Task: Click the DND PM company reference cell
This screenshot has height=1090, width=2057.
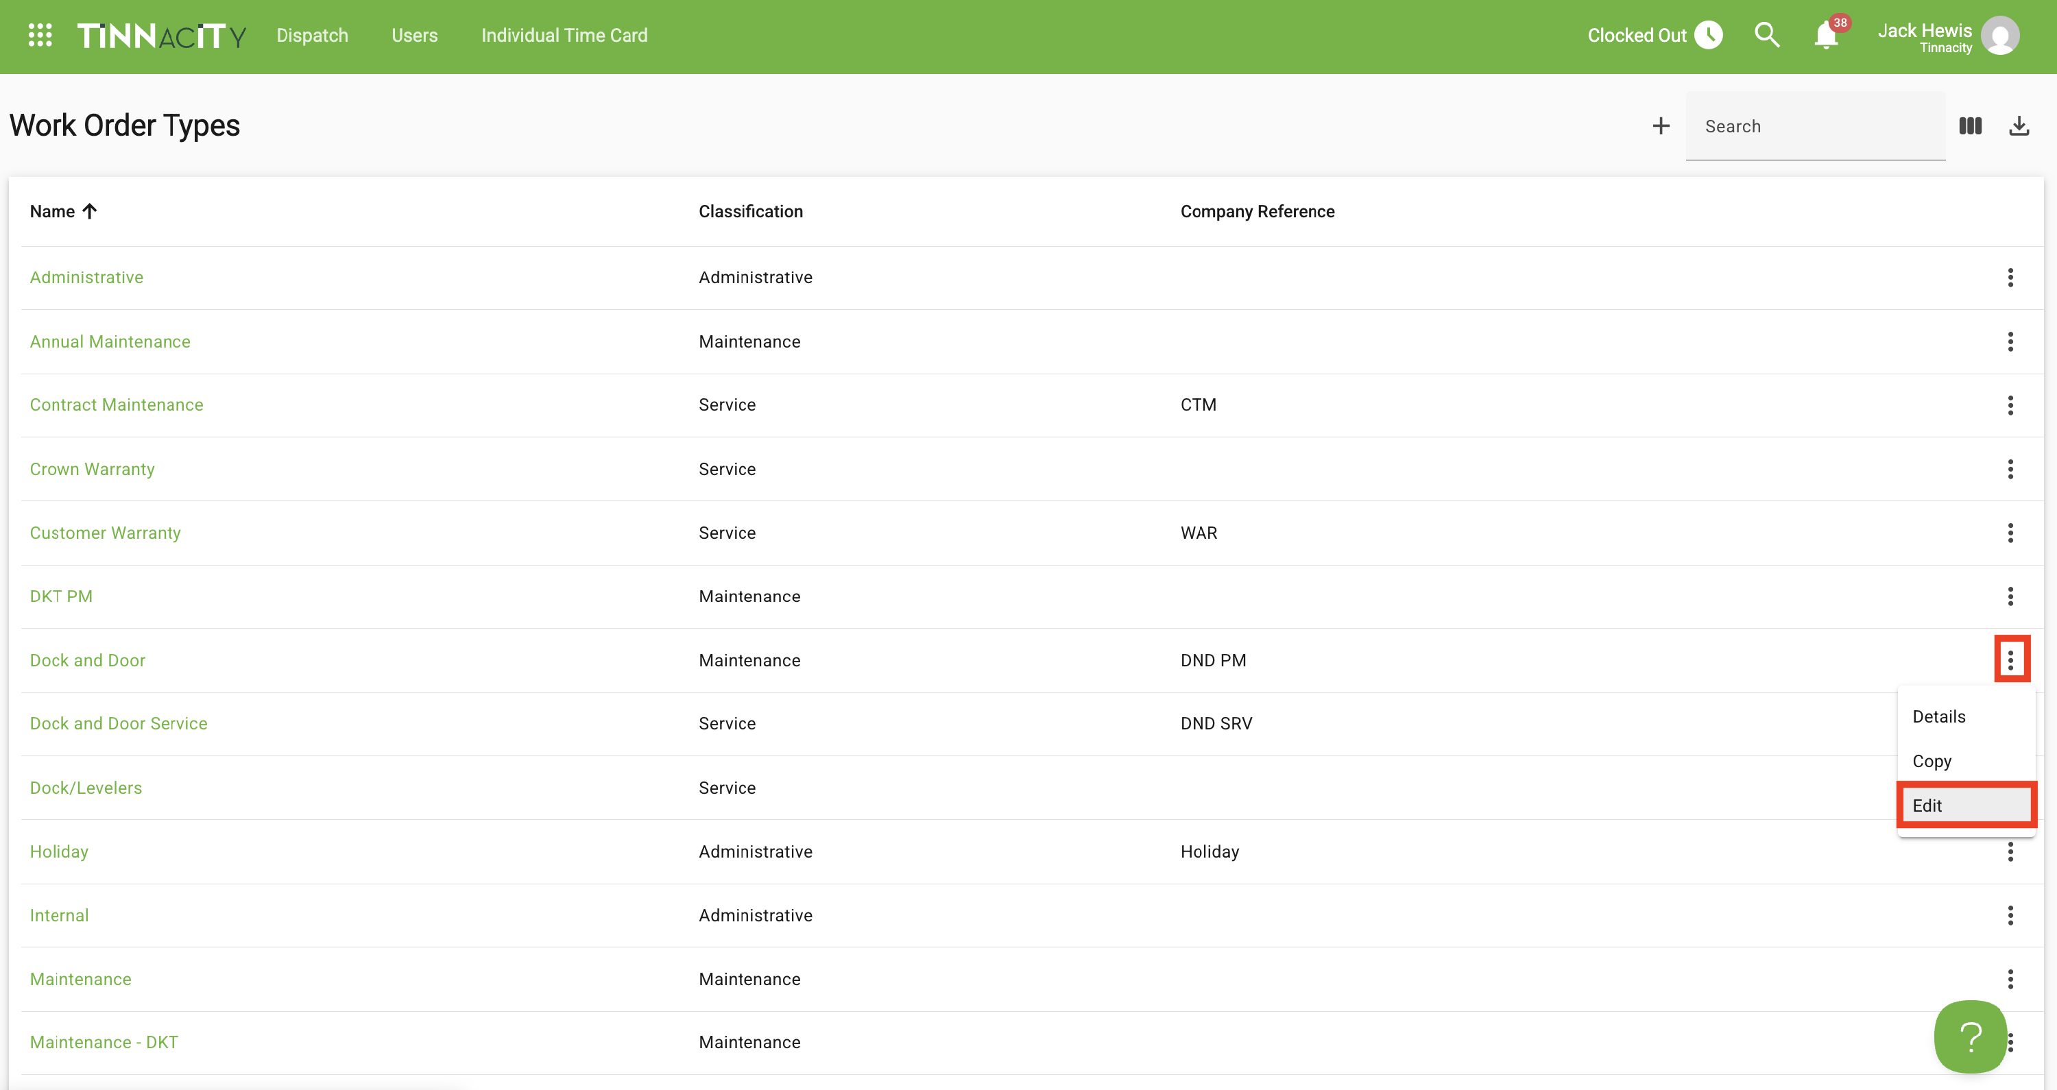Action: [x=1213, y=660]
